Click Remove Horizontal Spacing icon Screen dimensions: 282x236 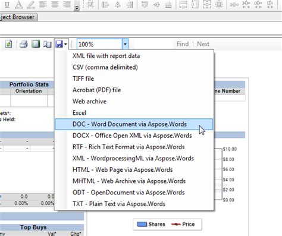(x=270, y=4)
